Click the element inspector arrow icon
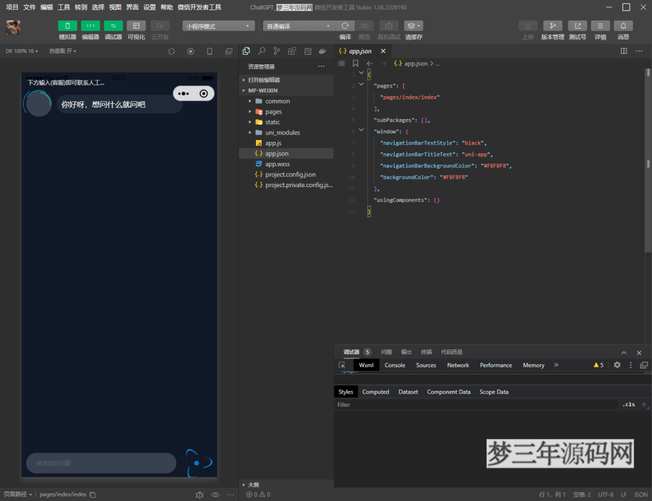Image resolution: width=652 pixels, height=501 pixels. click(342, 365)
